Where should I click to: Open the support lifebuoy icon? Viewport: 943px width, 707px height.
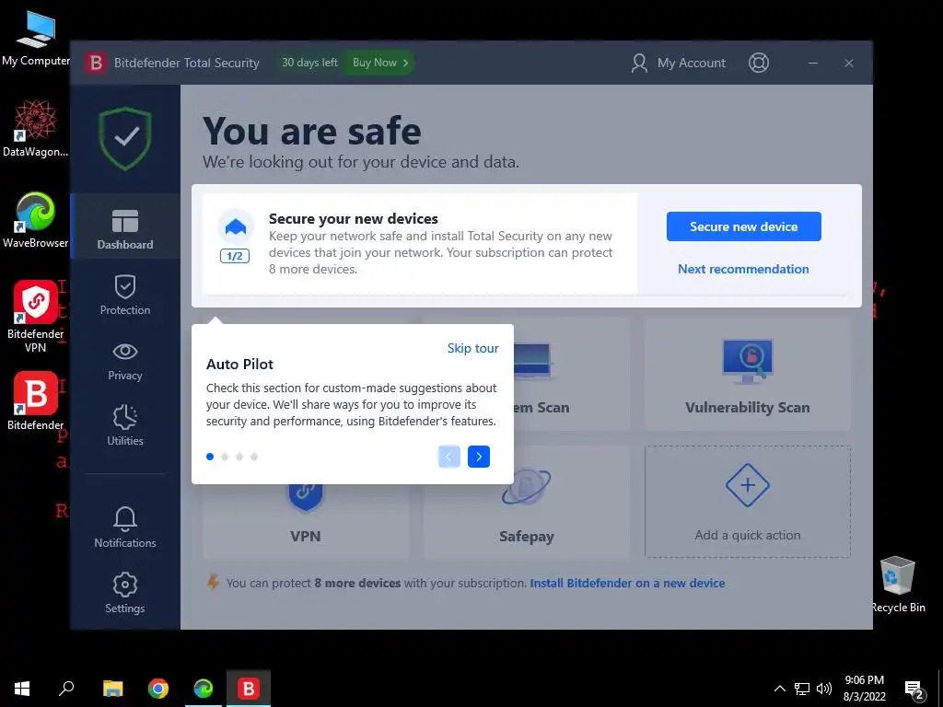(759, 63)
